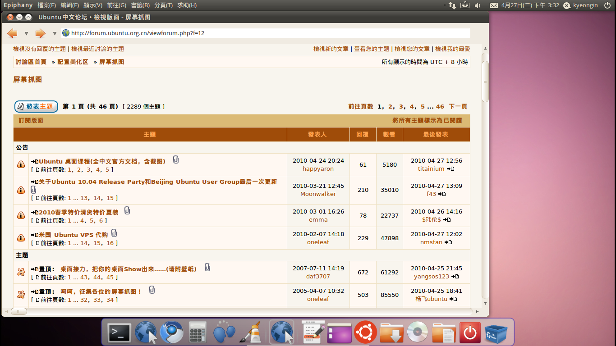Viewport: 616px width, 346px height.
Task: Click the 檢視新的文章 link
Action: pyautogui.click(x=331, y=49)
